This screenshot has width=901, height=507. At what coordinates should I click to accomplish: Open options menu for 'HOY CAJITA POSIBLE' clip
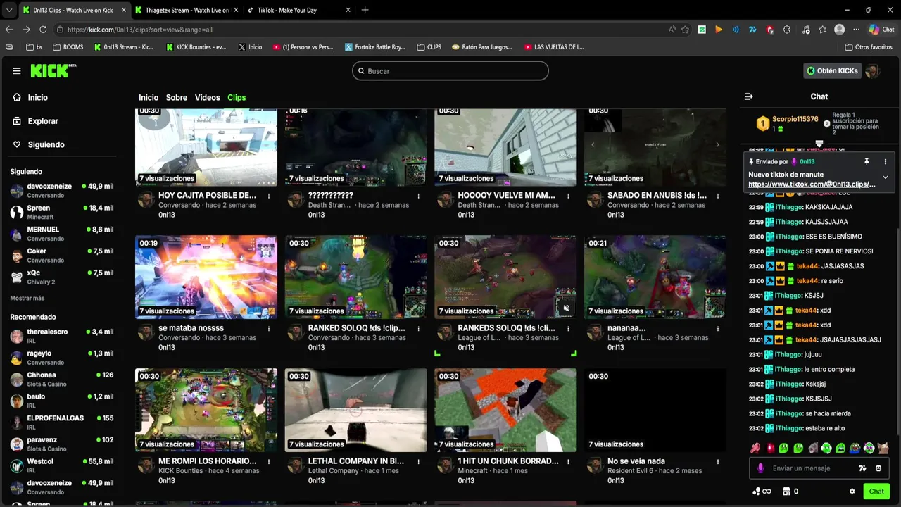pyautogui.click(x=269, y=196)
